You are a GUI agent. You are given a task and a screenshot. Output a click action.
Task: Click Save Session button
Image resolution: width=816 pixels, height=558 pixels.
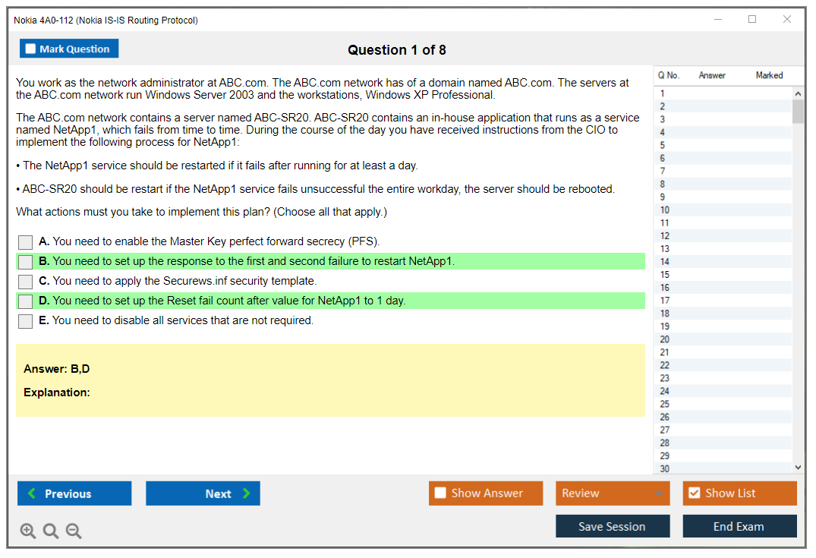613,526
